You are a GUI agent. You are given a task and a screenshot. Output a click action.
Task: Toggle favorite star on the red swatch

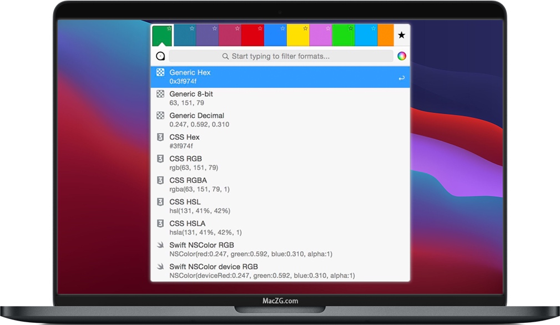pyautogui.click(x=260, y=28)
